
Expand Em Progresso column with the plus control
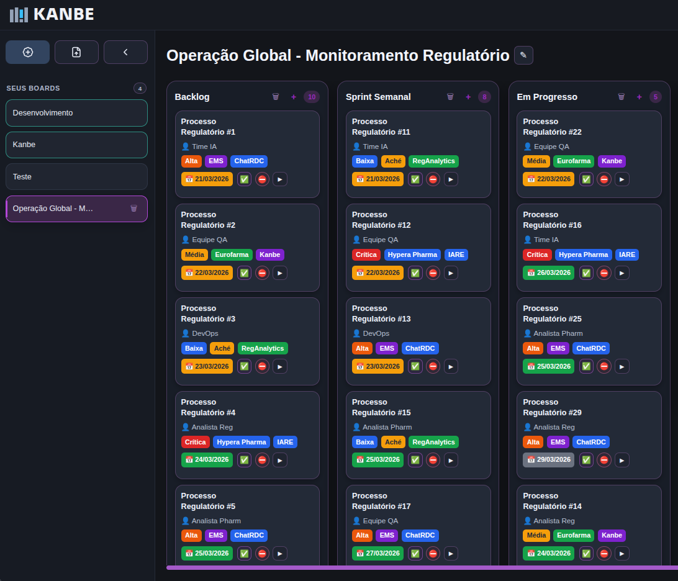(639, 97)
